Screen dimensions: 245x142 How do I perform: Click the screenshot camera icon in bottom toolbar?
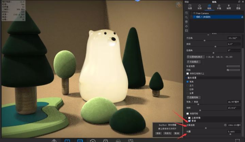(x=130, y=140)
